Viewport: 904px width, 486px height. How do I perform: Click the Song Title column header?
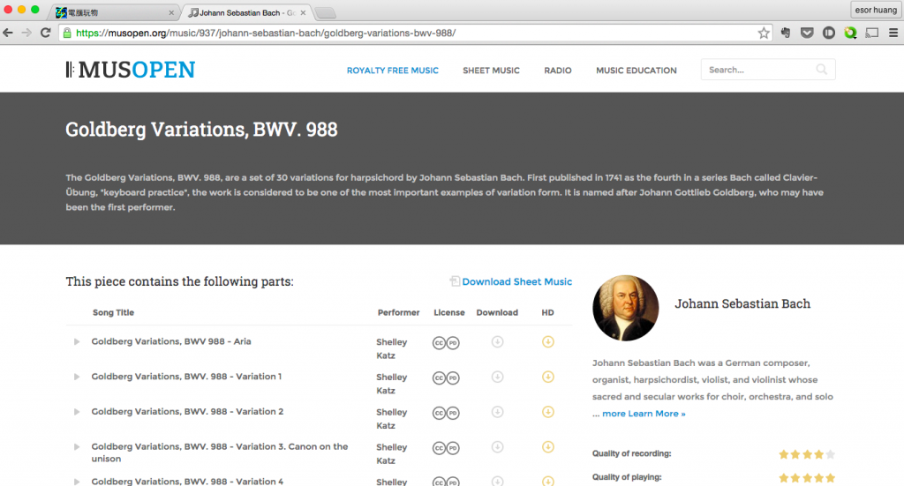[x=113, y=312]
